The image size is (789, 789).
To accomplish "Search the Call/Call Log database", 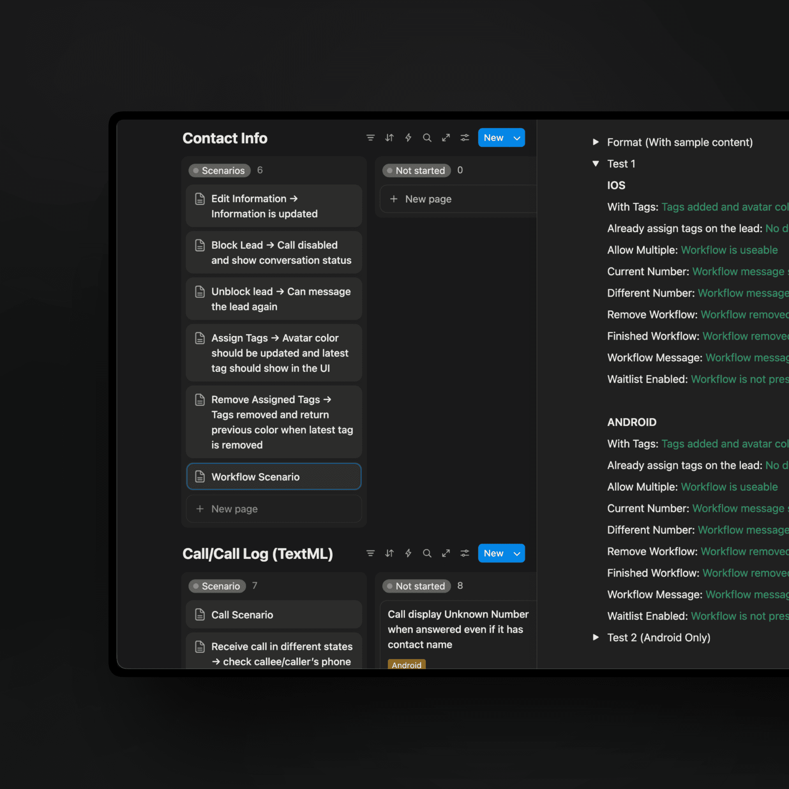I will (427, 553).
